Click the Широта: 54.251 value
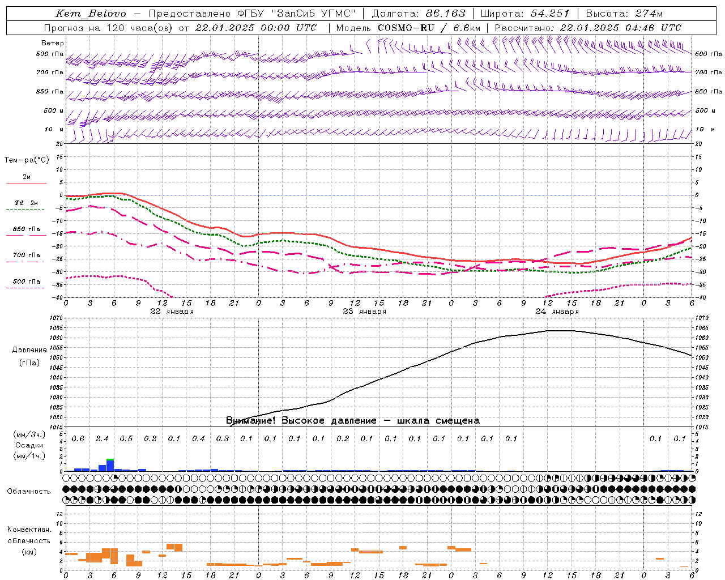Screen dimensions: 725x580 525,14
